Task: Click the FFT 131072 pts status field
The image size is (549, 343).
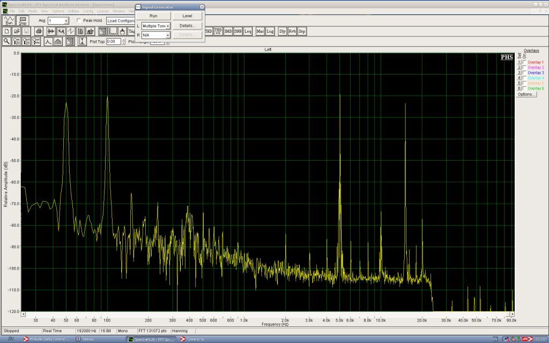Action: [153, 331]
